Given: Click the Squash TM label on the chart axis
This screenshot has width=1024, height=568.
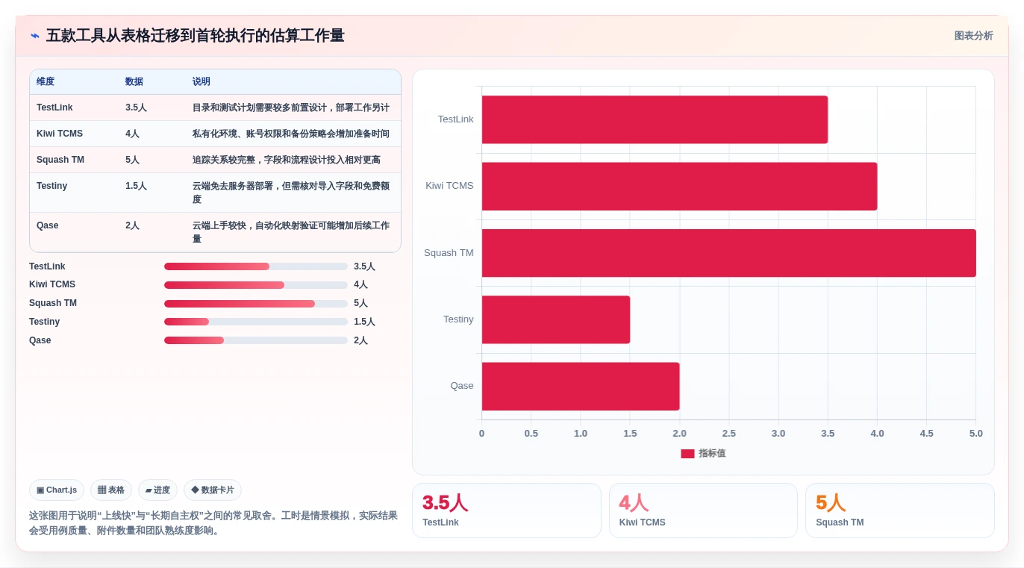Looking at the screenshot, I should tap(449, 253).
